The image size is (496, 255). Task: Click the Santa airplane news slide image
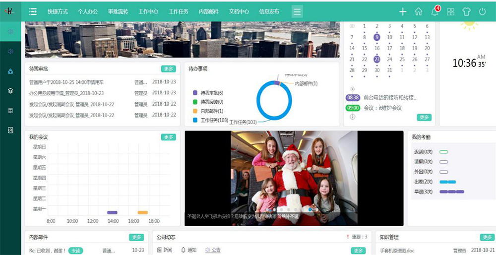(294, 179)
